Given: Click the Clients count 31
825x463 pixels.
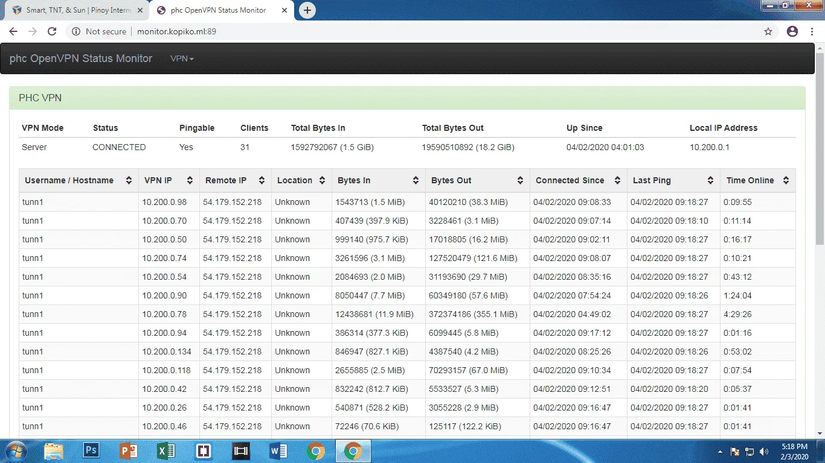Looking at the screenshot, I should tap(245, 147).
